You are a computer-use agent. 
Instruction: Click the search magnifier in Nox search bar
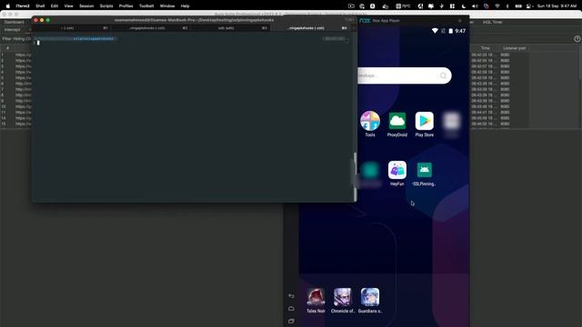(443, 75)
